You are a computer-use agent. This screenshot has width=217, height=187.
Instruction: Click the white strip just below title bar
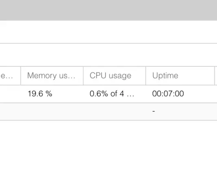point(108,32)
